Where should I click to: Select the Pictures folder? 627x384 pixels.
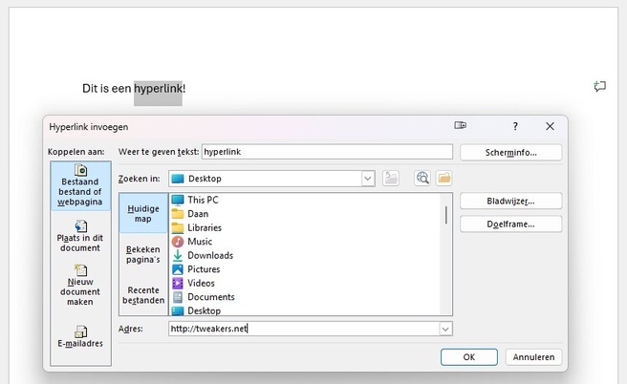coord(196,269)
